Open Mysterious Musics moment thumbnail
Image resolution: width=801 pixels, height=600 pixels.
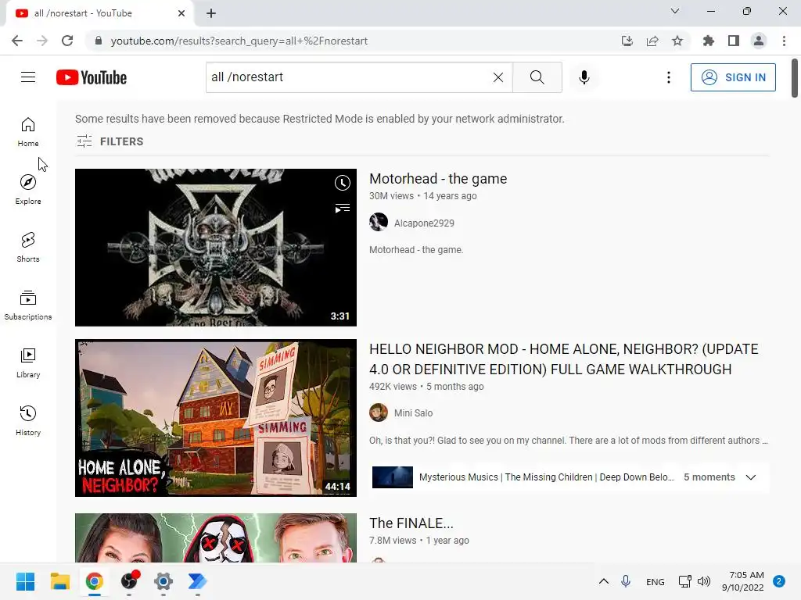pos(393,477)
